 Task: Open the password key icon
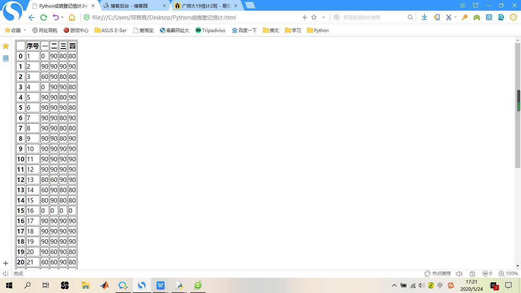(x=465, y=17)
